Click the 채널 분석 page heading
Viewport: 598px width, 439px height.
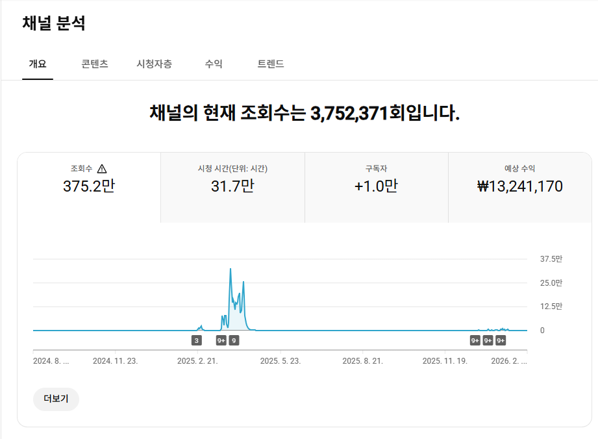point(54,23)
